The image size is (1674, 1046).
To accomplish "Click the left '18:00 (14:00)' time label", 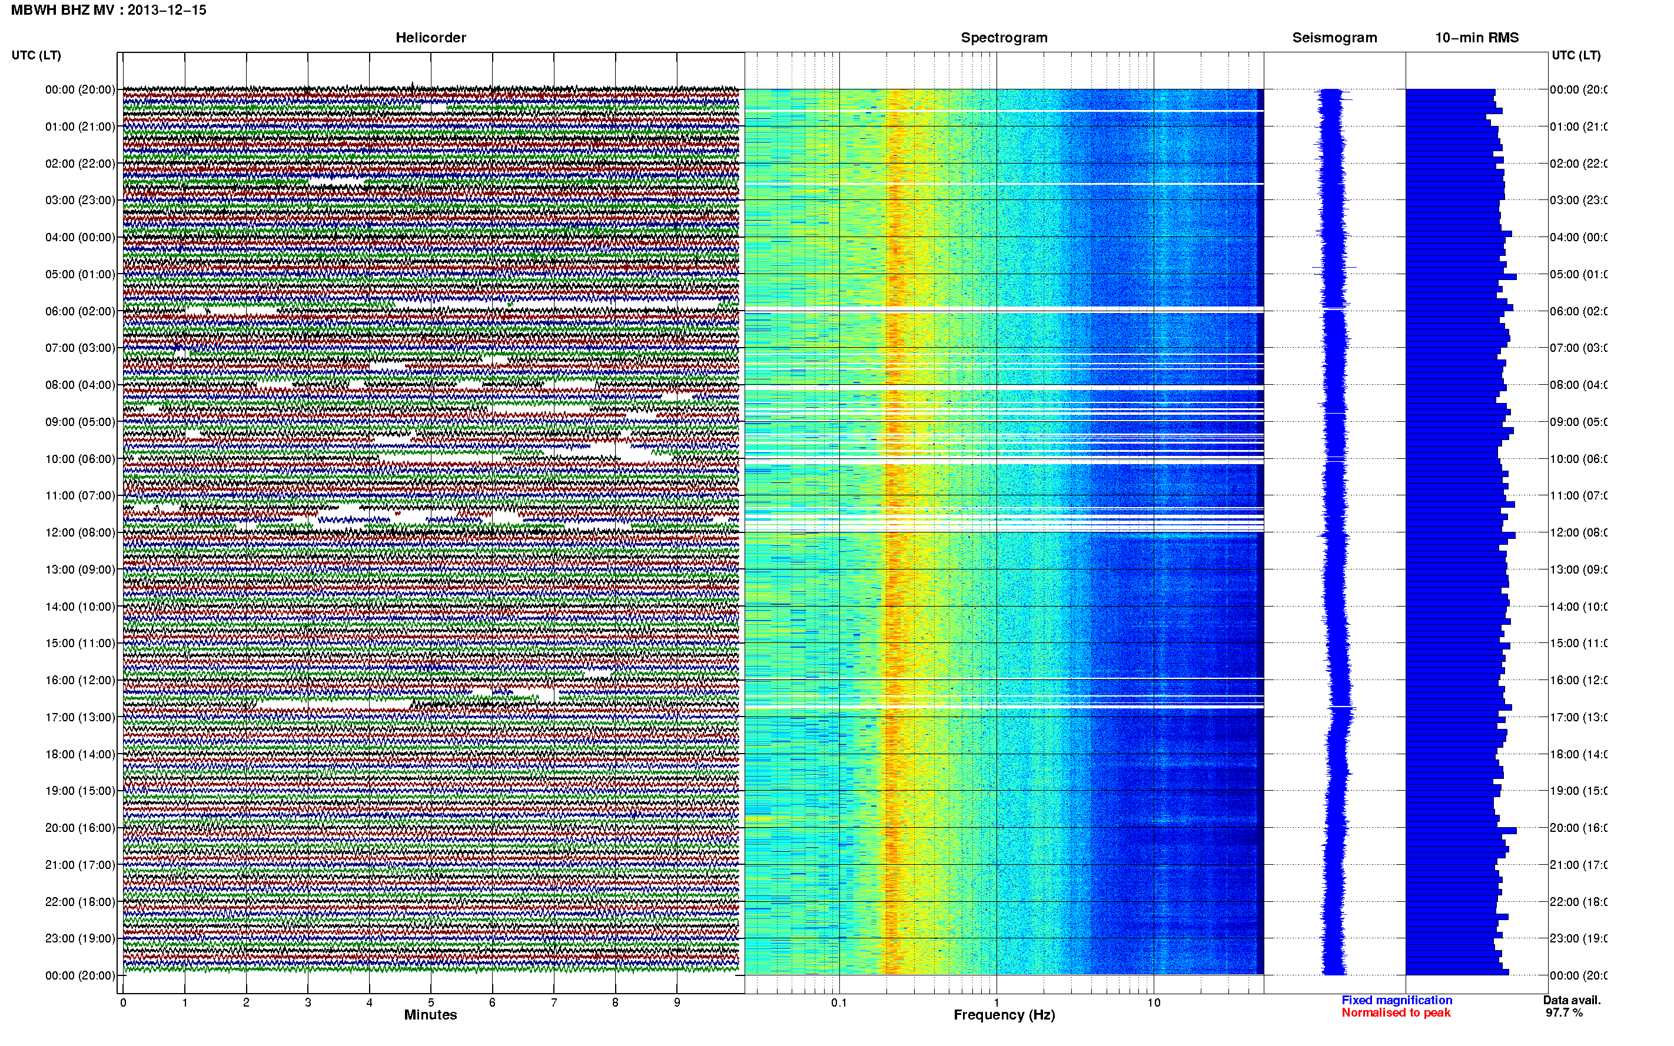I will [x=80, y=754].
